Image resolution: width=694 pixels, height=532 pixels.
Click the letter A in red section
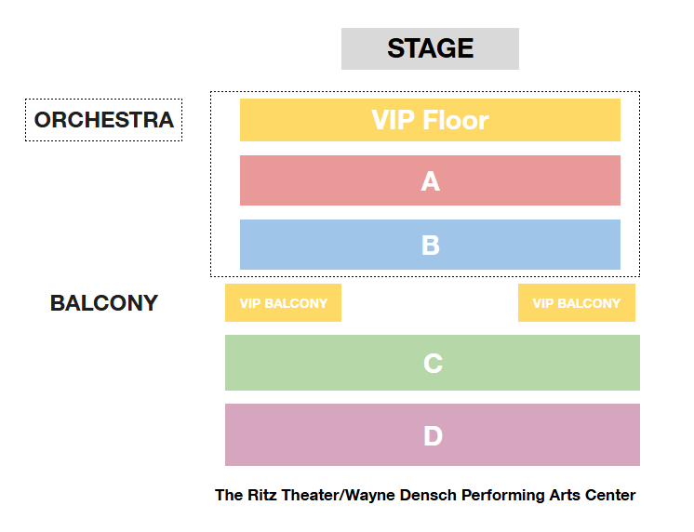point(430,181)
